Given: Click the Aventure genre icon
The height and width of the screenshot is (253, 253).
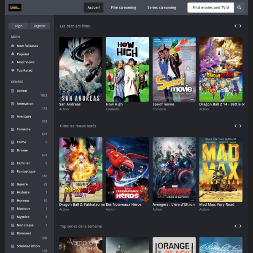Looking at the screenshot, I should pos(12,116).
